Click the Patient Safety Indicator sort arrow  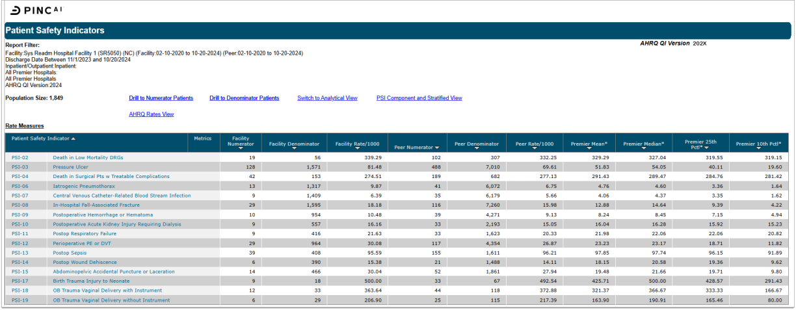(73, 138)
